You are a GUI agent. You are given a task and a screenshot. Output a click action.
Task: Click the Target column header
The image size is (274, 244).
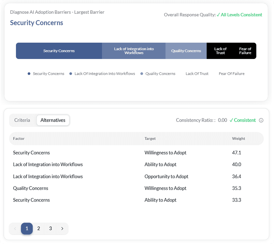[150, 138]
